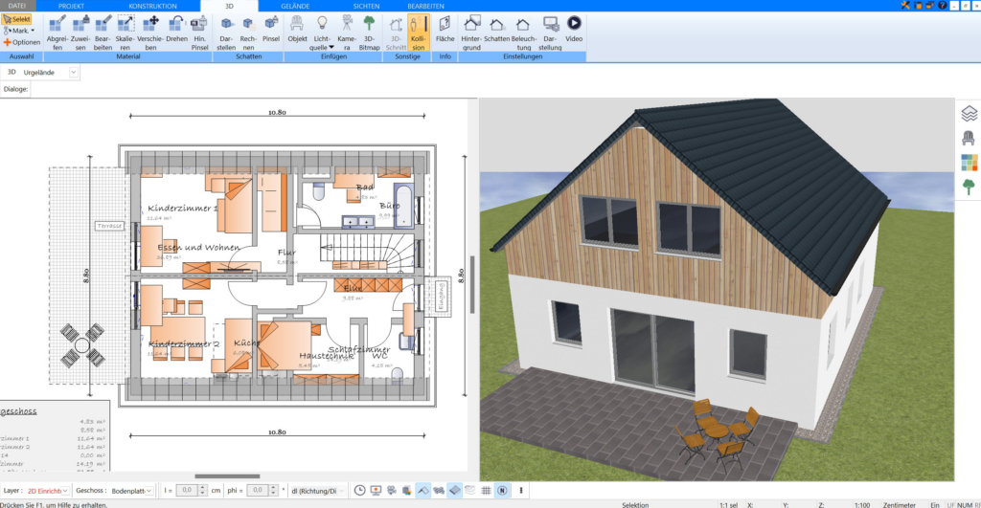Open the help question mark icon in the title bar
Image resolution: width=981 pixels, height=508 pixels.
pyautogui.click(x=943, y=5)
